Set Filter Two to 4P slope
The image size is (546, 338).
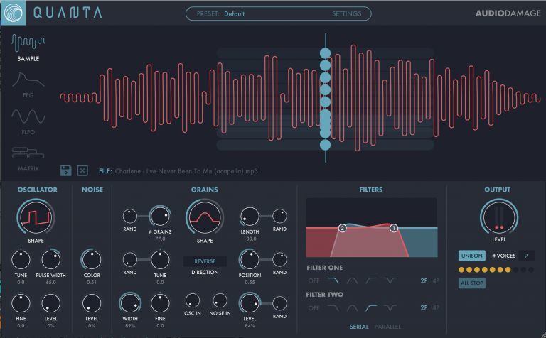click(x=435, y=307)
